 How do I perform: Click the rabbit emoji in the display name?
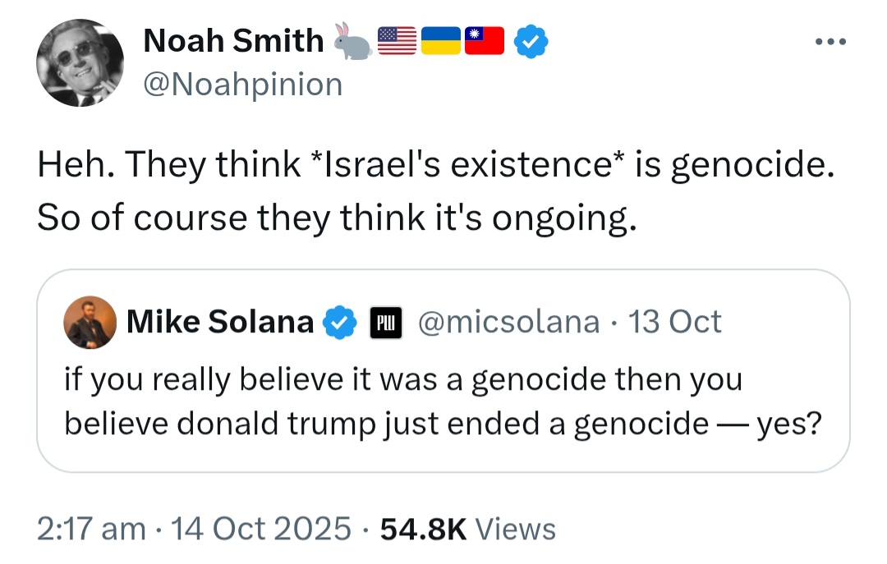point(352,41)
